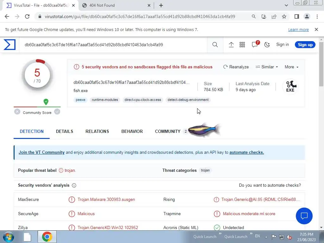Click the direct-cpu-clock-access tag

click(x=143, y=100)
